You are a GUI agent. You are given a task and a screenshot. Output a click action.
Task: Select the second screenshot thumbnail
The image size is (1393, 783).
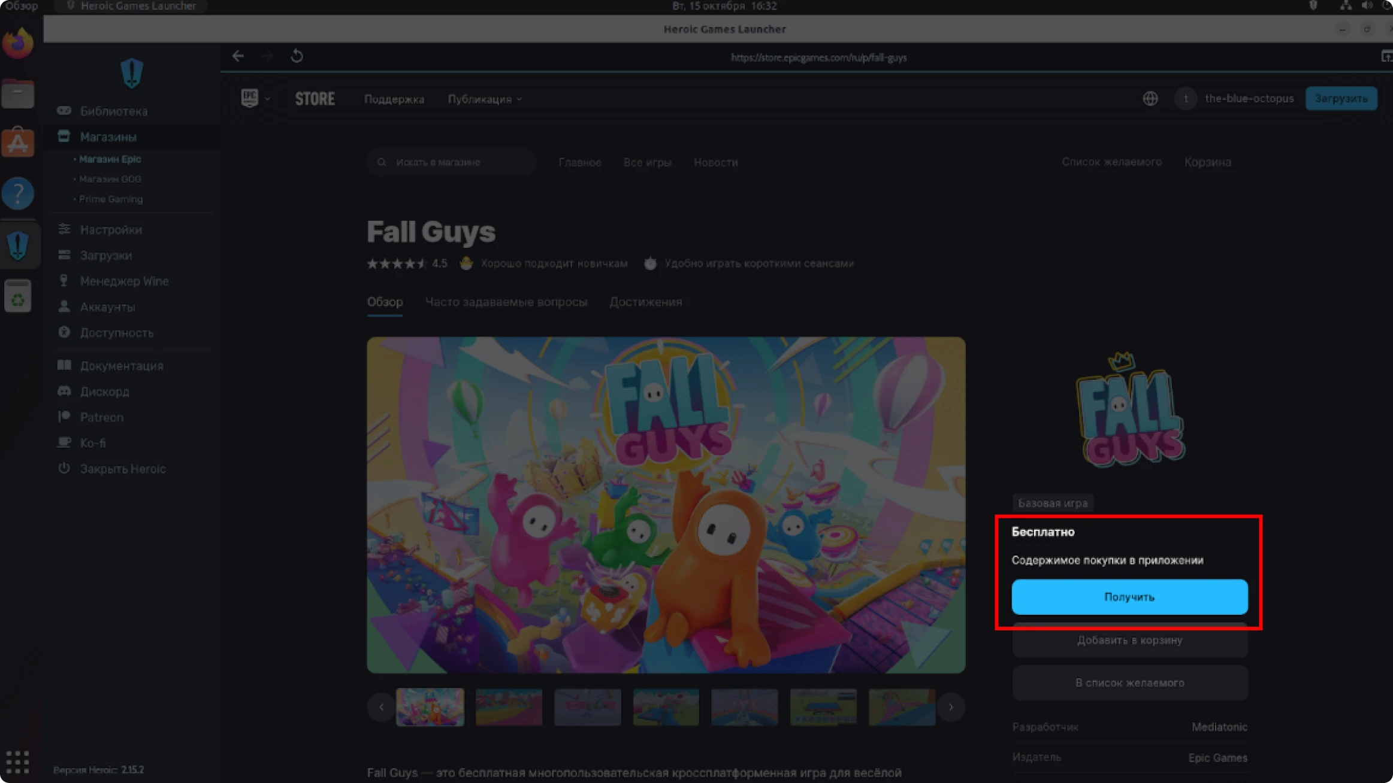point(509,707)
